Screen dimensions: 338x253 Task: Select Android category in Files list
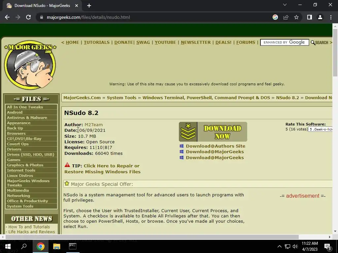tap(15, 112)
